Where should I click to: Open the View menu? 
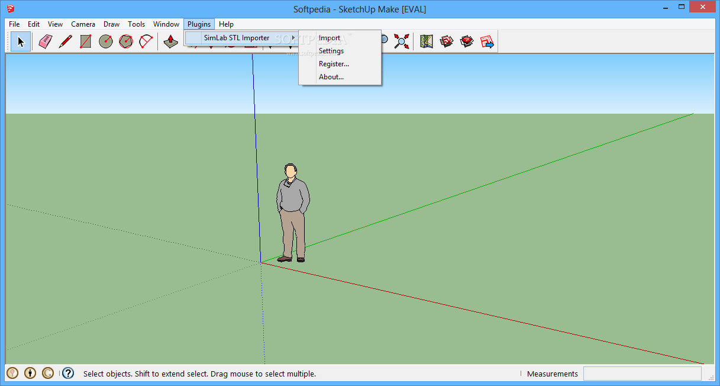tap(56, 24)
